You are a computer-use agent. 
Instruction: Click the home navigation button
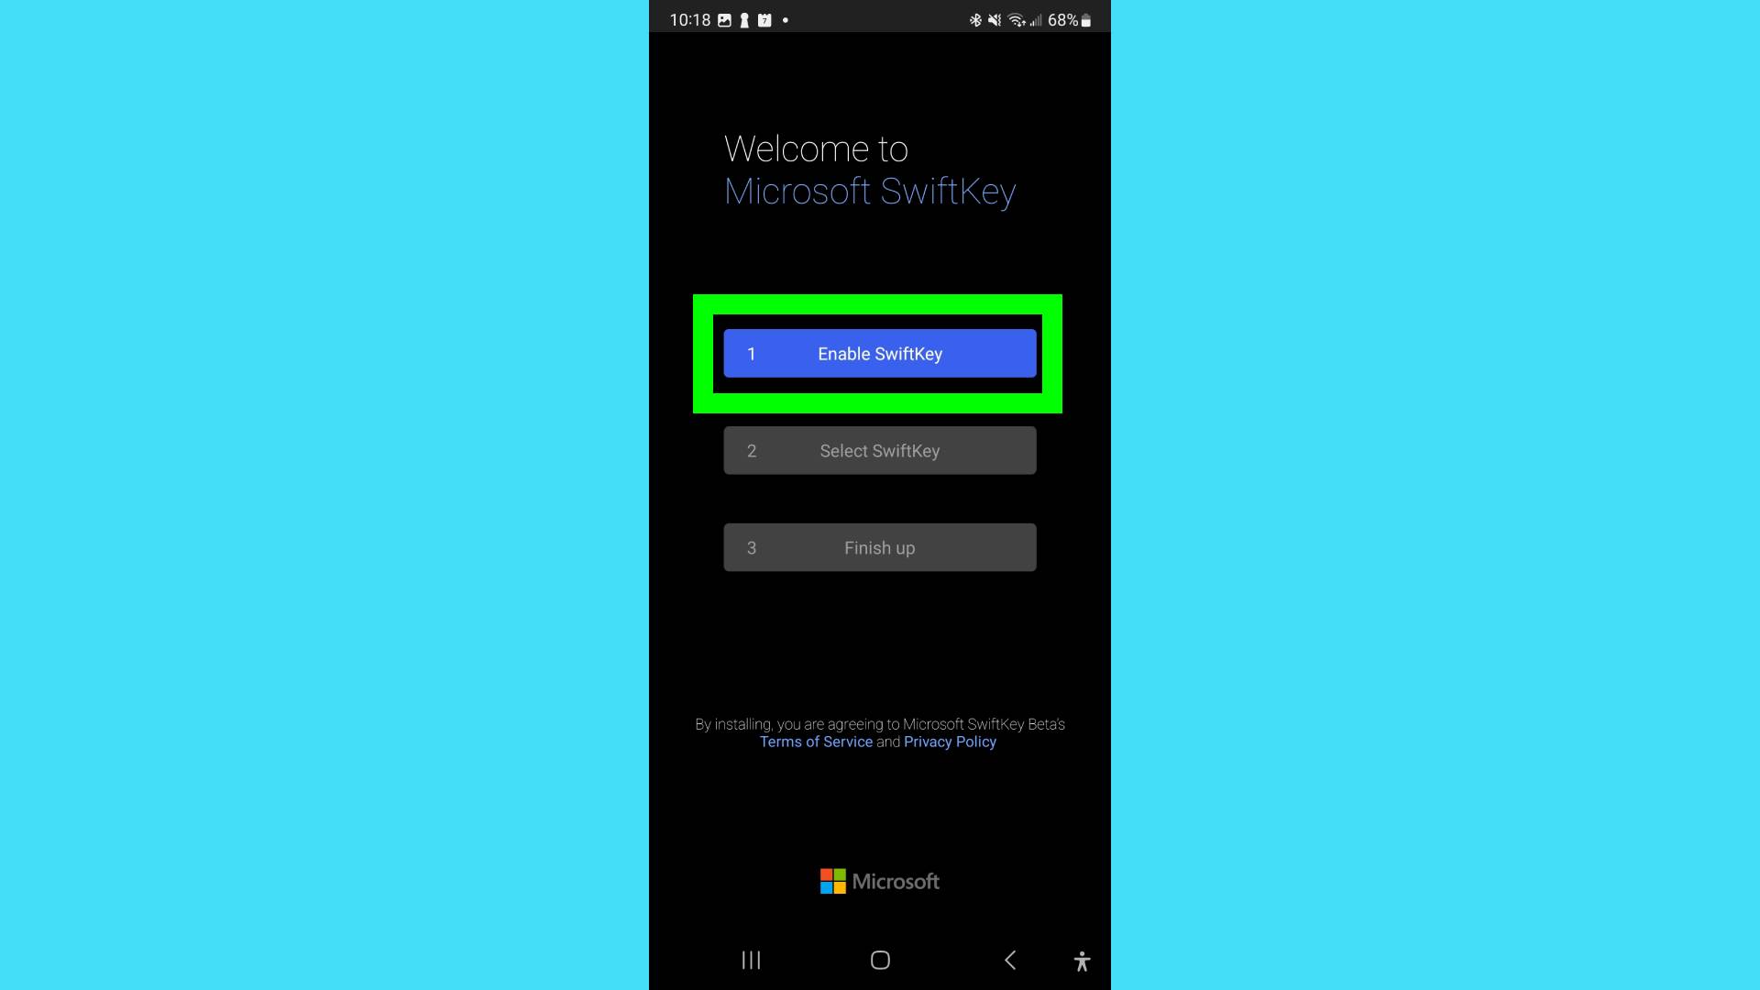tap(879, 960)
